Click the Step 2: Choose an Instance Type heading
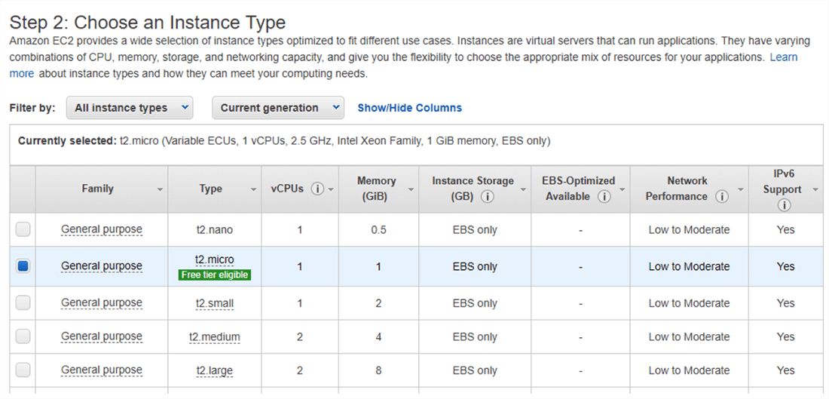 tap(148, 22)
